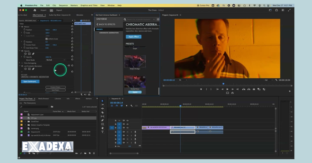Toggle V3 track output eye icon
This screenshot has width=312, height=163.
pyautogui.click(x=127, y=120)
